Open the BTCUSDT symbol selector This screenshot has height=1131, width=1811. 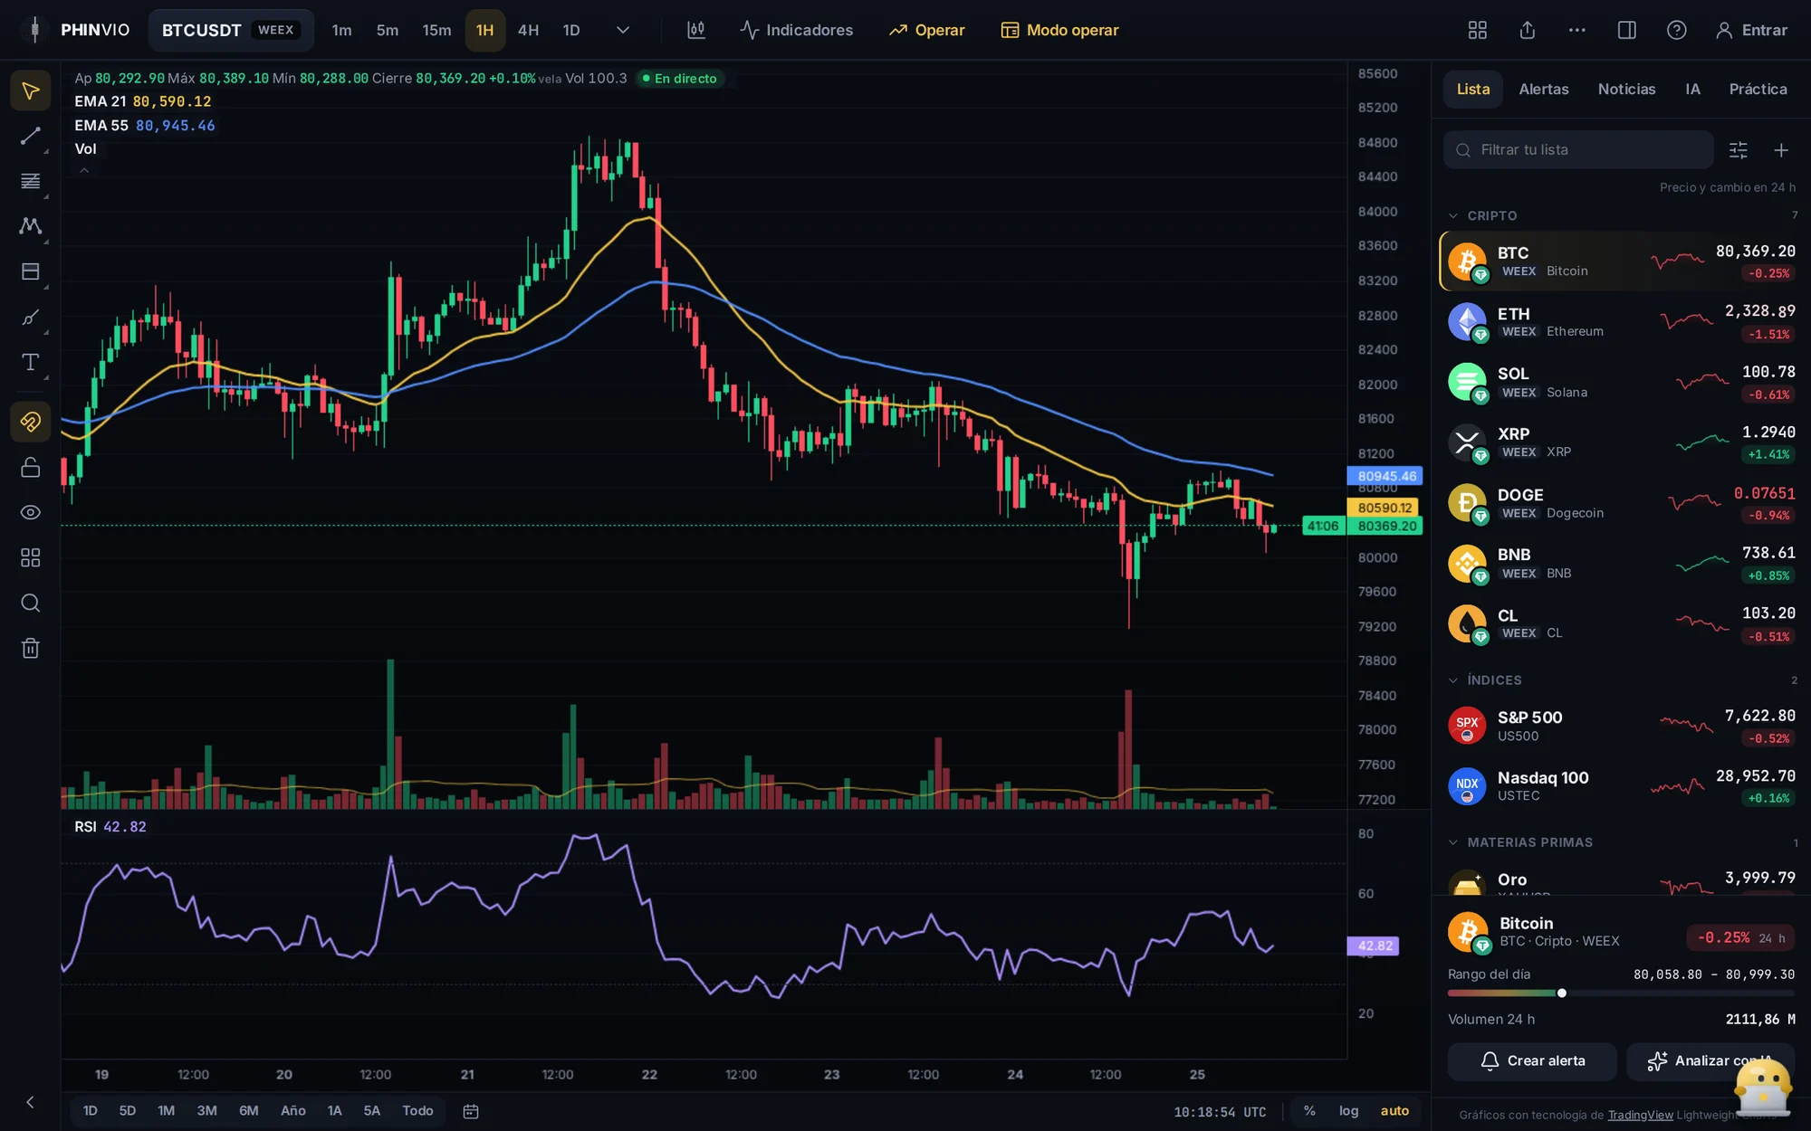click(230, 30)
